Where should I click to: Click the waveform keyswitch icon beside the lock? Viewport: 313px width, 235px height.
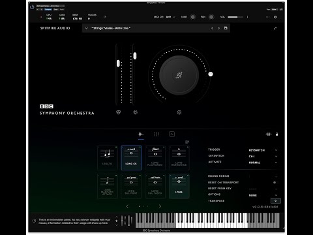coord(269,134)
